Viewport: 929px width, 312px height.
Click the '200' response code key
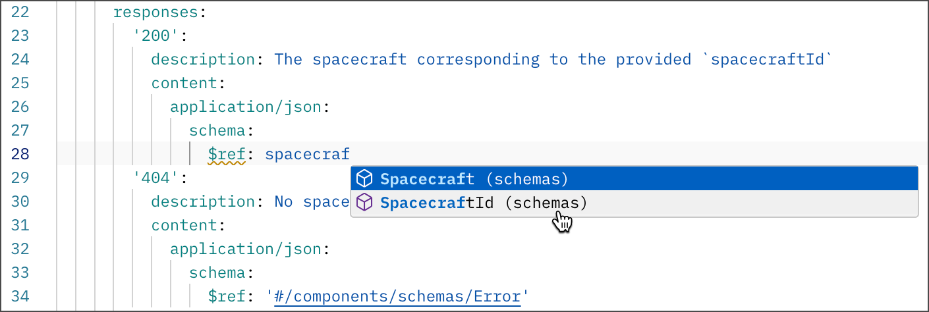click(151, 36)
